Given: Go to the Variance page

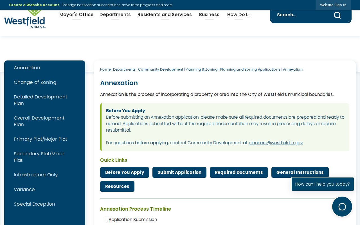Looking at the screenshot, I should coord(24,190).
